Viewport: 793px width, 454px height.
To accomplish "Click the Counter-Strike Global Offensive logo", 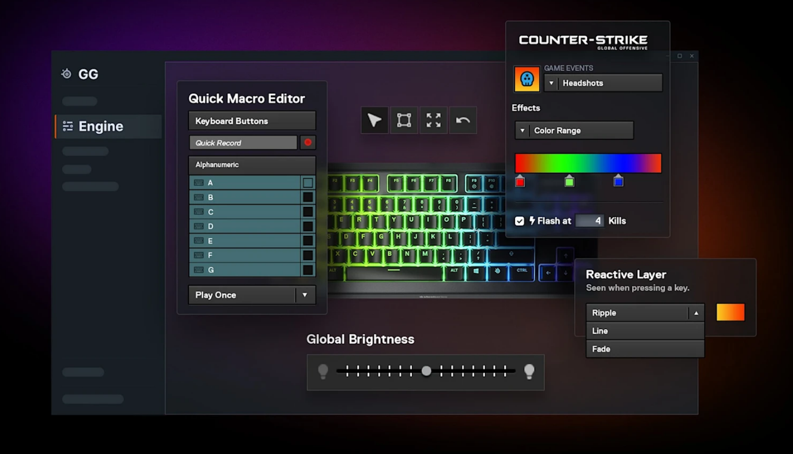I will [583, 41].
